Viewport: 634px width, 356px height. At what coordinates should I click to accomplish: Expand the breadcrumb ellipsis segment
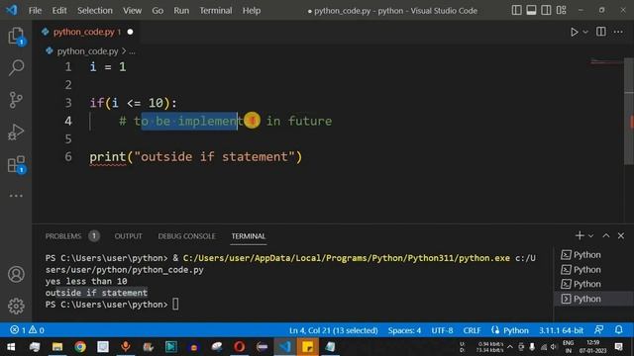pyautogui.click(x=132, y=51)
